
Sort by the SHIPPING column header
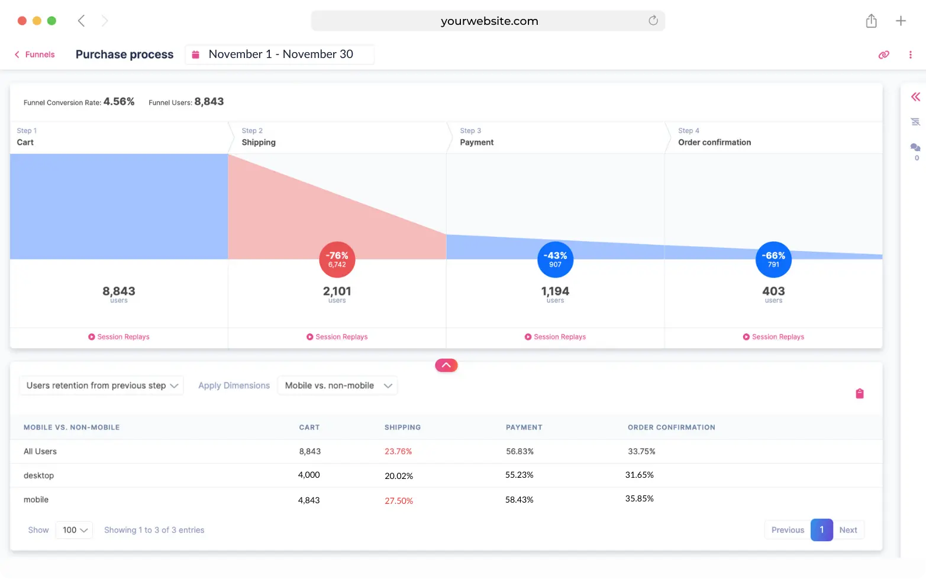(x=402, y=427)
